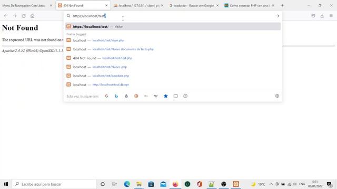Reload the current page
The height and width of the screenshot is (189, 337).
pos(24,16)
